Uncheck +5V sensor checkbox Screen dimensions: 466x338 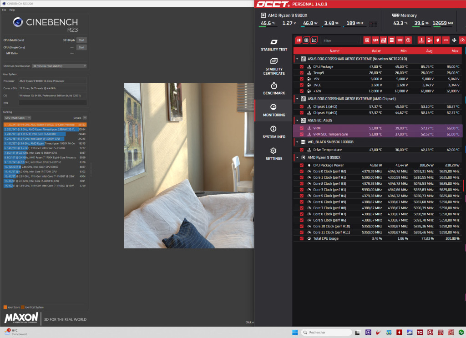click(x=302, y=79)
